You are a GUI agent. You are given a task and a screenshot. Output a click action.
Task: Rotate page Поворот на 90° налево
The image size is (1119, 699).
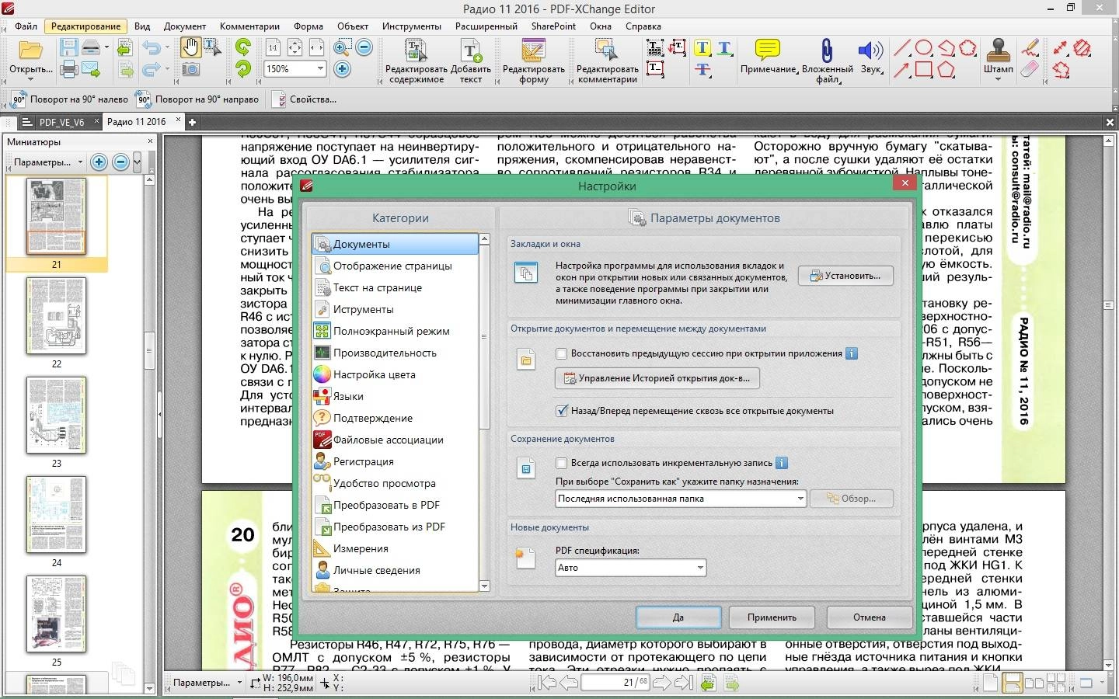click(x=70, y=99)
